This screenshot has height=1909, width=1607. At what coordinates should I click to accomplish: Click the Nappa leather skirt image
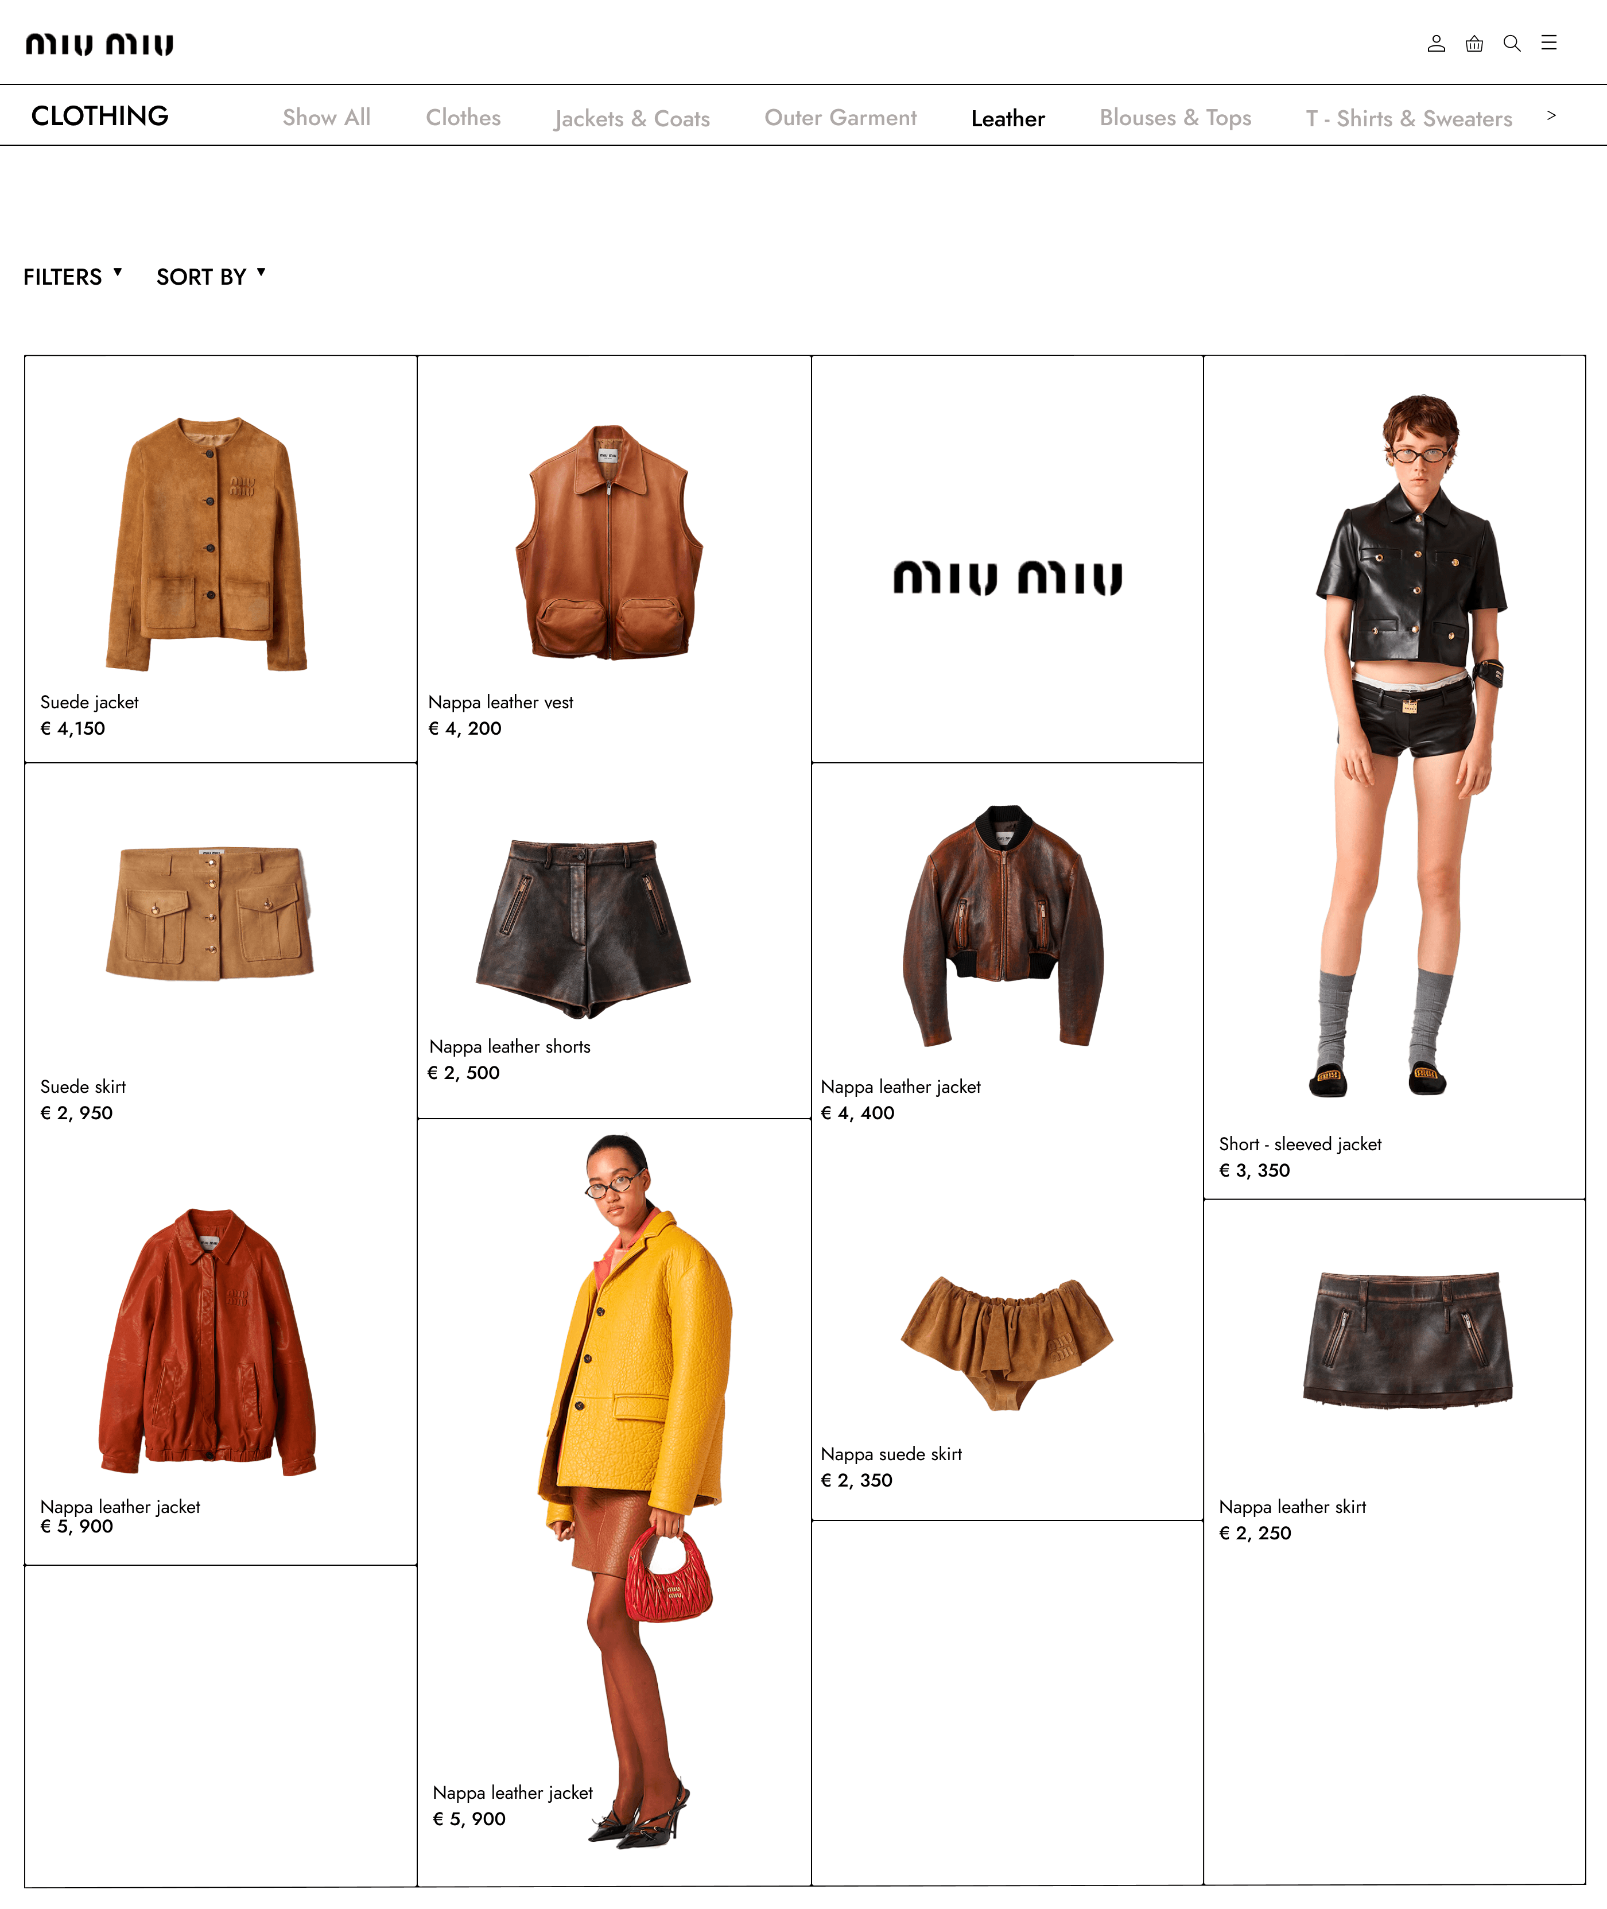pyautogui.click(x=1407, y=1340)
